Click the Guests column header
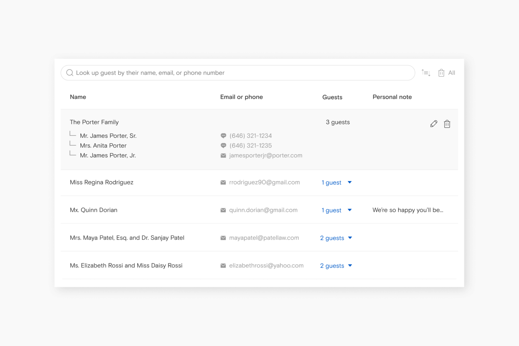Image resolution: width=519 pixels, height=346 pixels. (x=332, y=97)
